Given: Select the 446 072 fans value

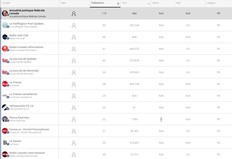Looking at the screenshot, I should (134, 49).
